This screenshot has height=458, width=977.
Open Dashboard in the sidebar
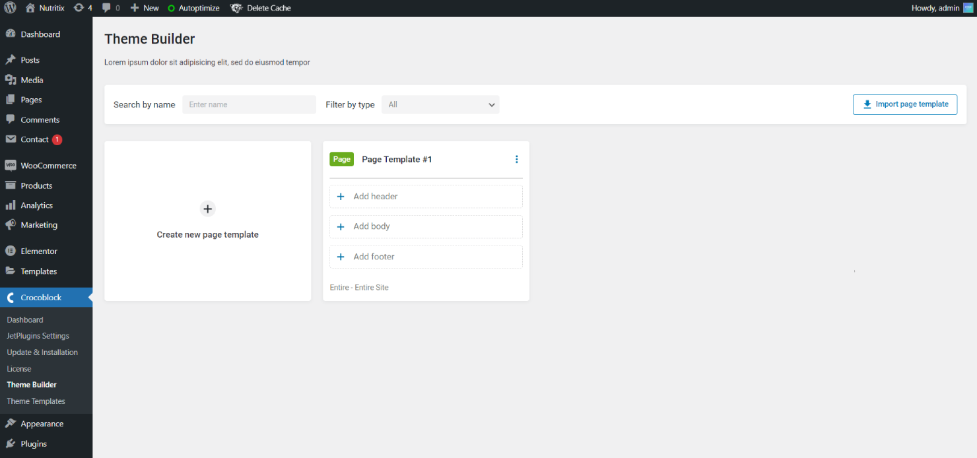pyautogui.click(x=40, y=34)
